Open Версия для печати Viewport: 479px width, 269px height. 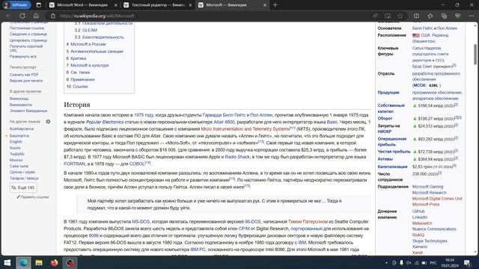click(x=26, y=81)
